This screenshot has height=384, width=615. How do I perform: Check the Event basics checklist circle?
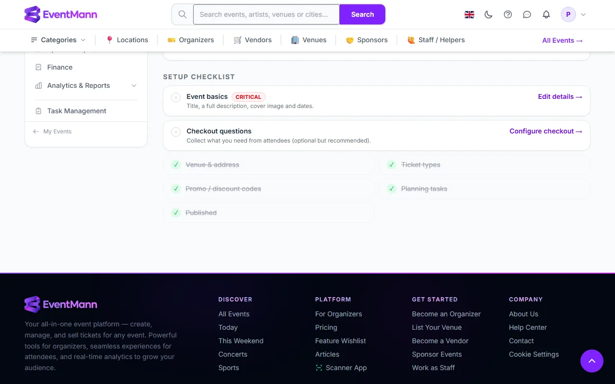(x=176, y=97)
